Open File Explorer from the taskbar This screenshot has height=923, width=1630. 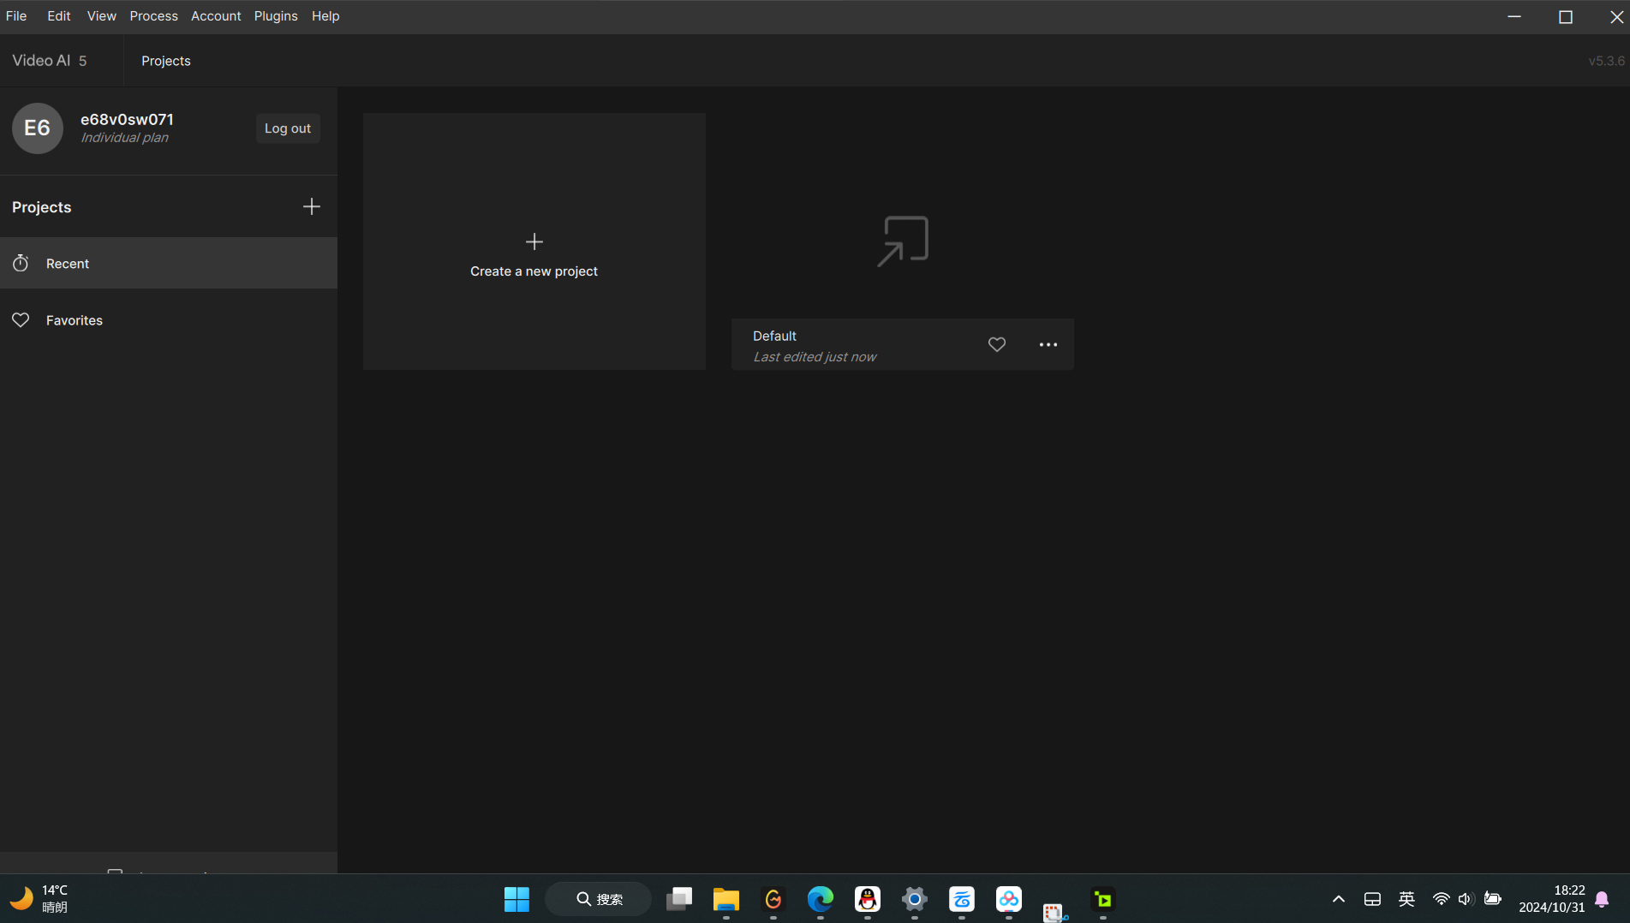(x=725, y=899)
